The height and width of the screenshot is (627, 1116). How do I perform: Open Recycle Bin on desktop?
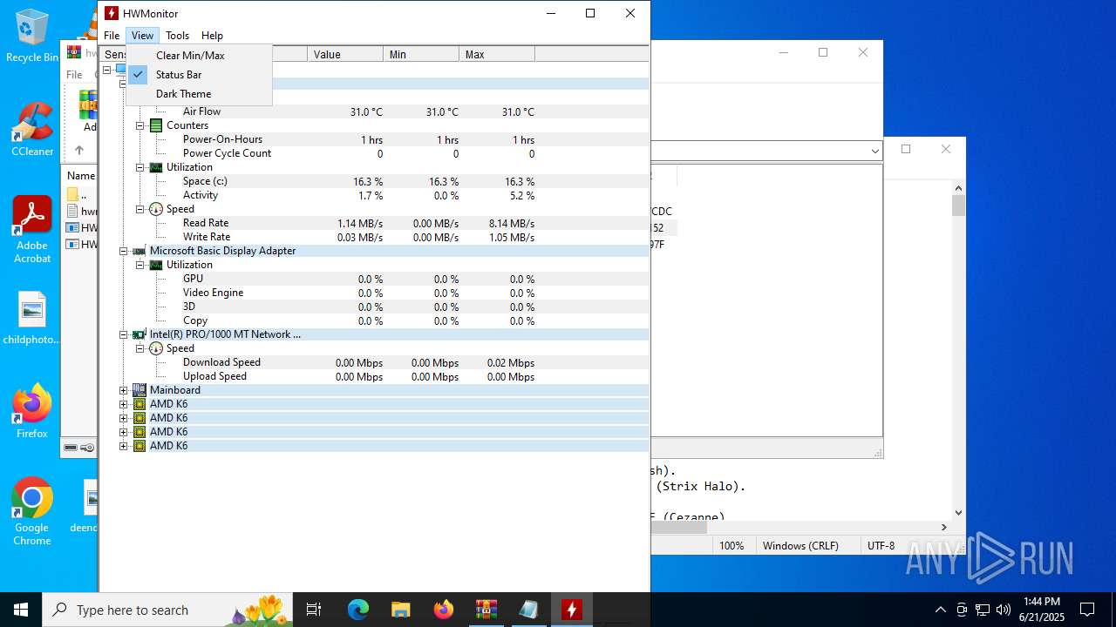pos(32,36)
